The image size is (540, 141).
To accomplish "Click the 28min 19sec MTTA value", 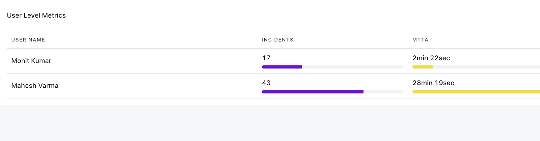I will (433, 83).
